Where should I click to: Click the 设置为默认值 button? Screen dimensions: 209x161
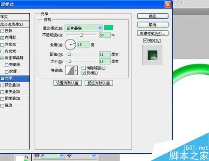(68, 83)
